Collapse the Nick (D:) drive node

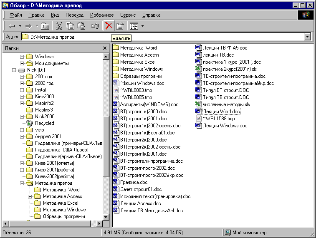[14, 70]
